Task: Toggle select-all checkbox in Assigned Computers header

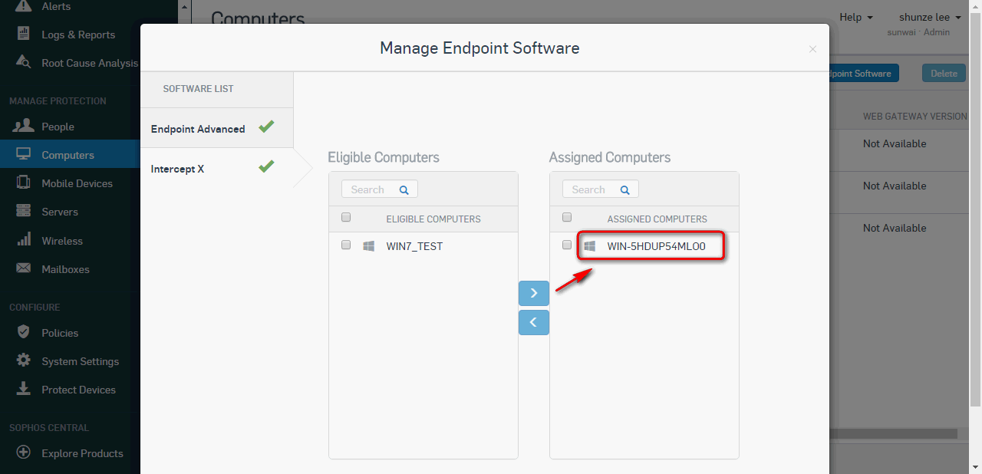Action: pyautogui.click(x=567, y=217)
